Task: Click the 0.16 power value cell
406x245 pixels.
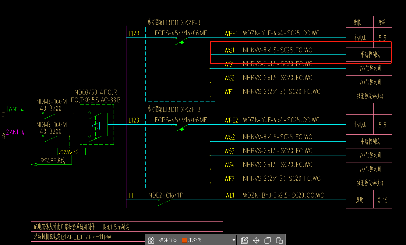Action: coord(383,200)
